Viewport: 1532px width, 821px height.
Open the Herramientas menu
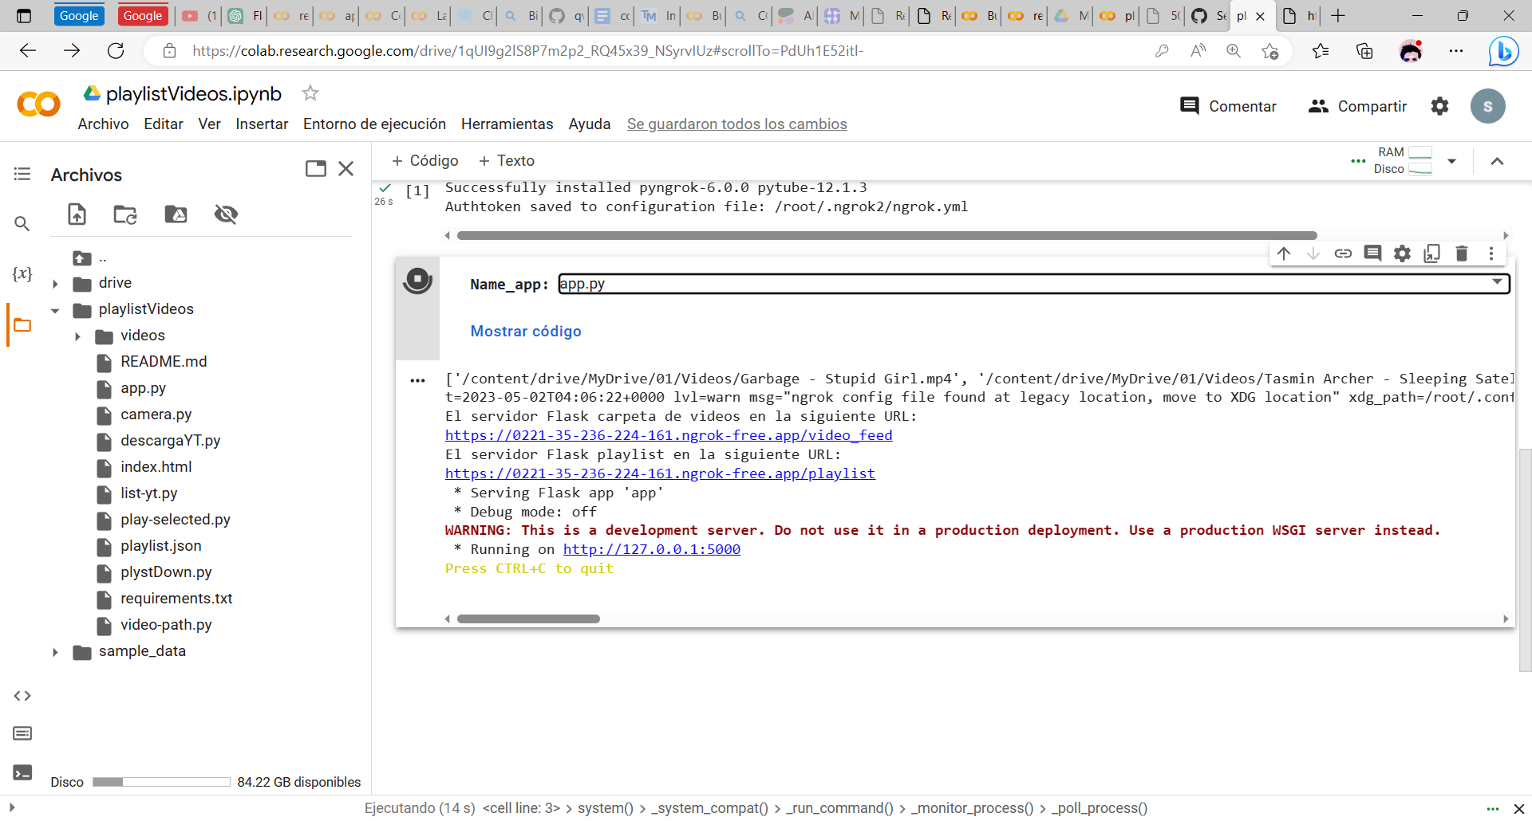point(507,124)
